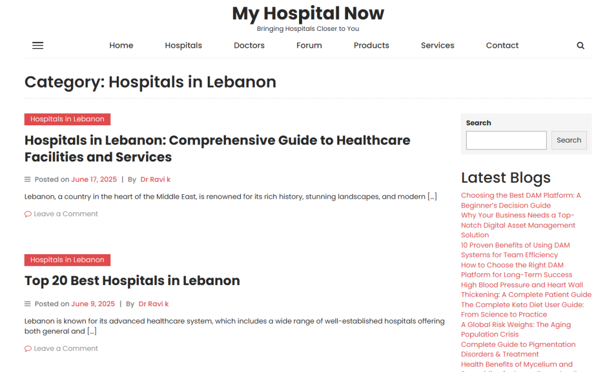598x372 pixels.
Task: Open Services from the navigation bar
Action: coord(437,45)
